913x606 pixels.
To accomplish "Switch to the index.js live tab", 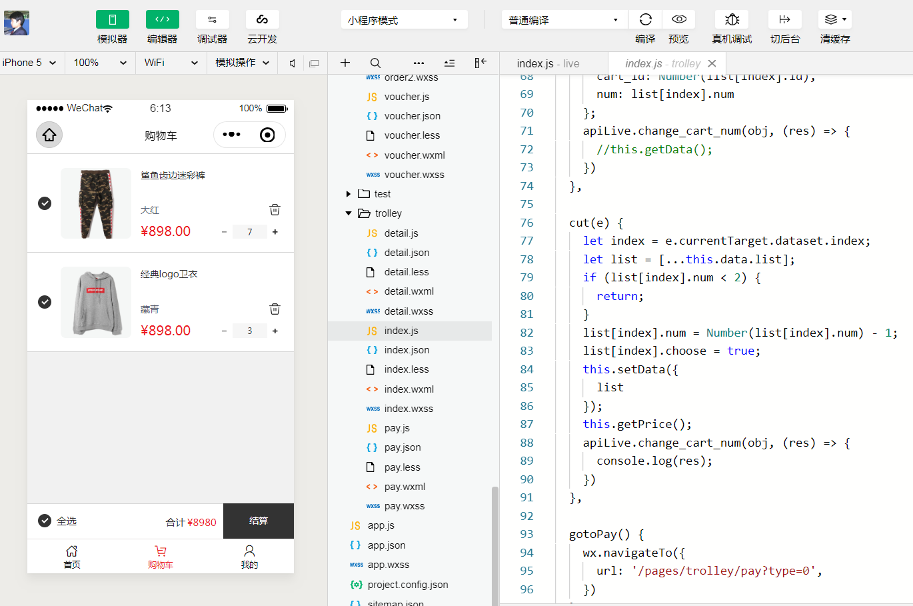I will click(548, 63).
